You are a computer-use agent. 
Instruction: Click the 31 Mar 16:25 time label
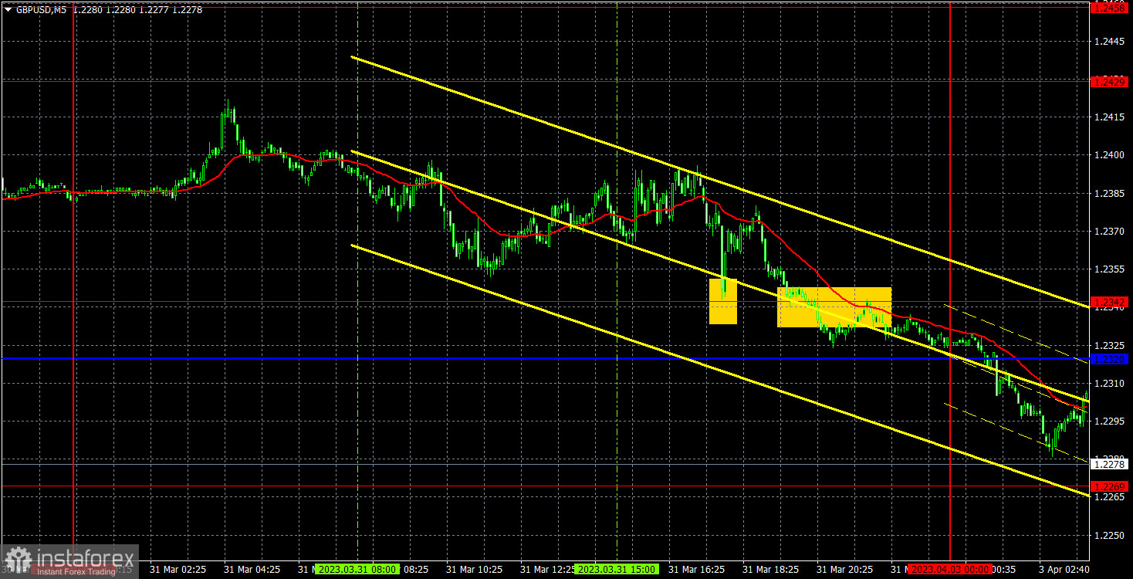pos(696,569)
